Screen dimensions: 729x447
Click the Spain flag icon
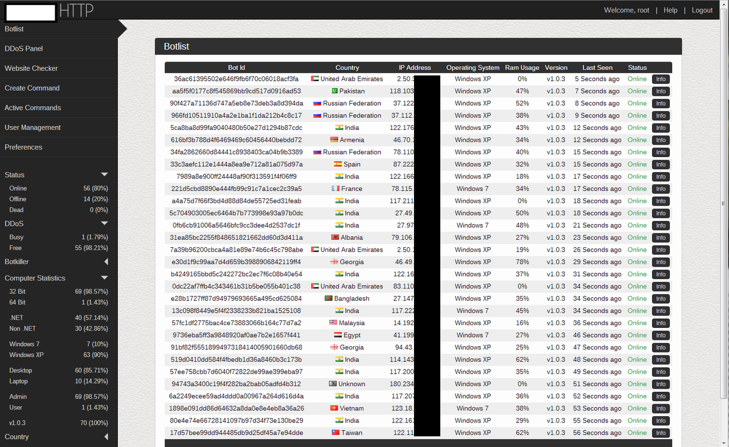click(x=338, y=164)
